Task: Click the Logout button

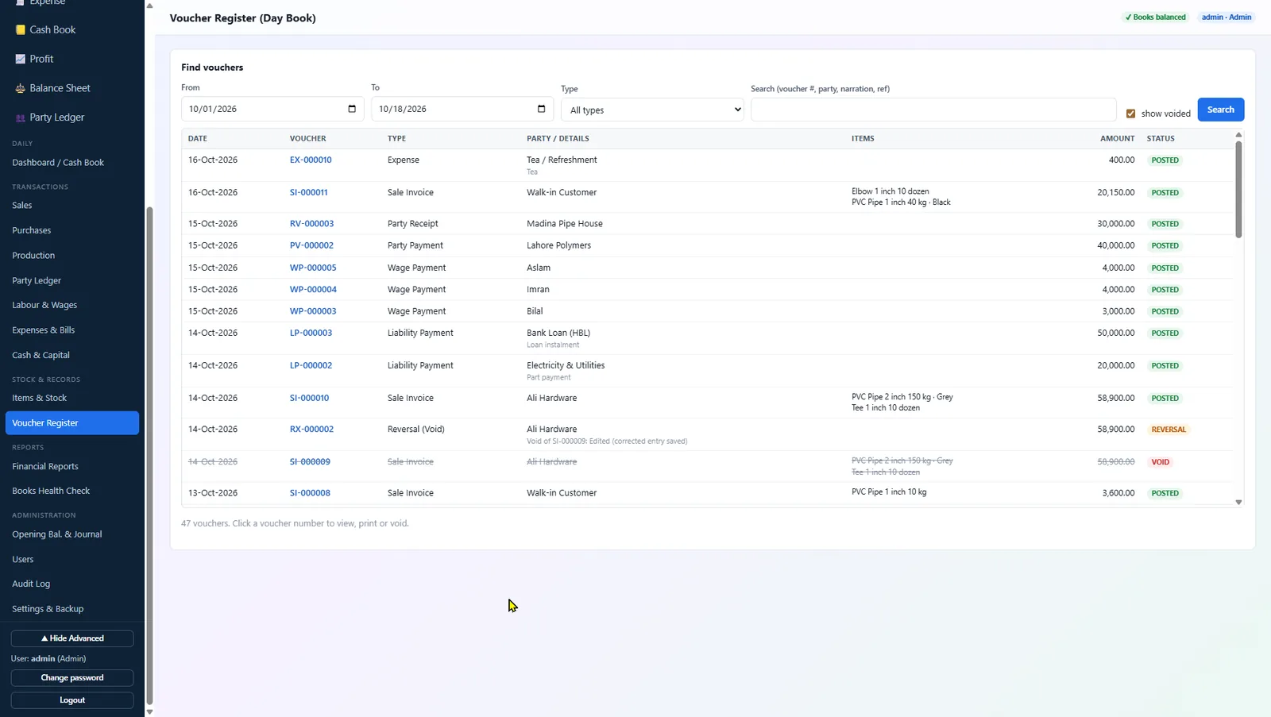Action: pyautogui.click(x=72, y=700)
